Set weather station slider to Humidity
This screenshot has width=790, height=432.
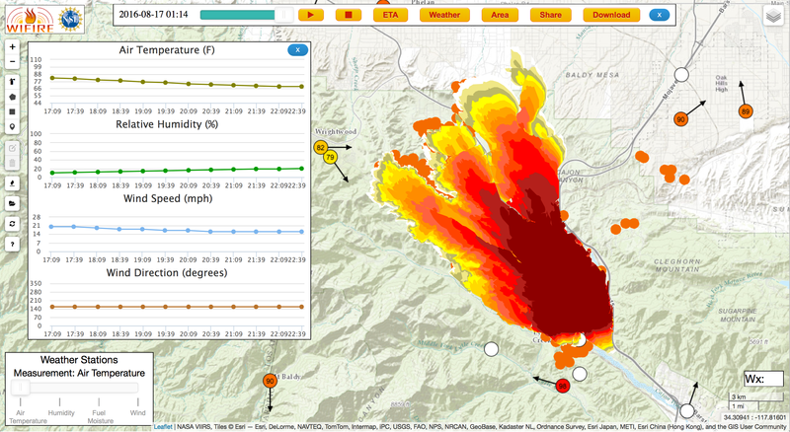[61, 390]
